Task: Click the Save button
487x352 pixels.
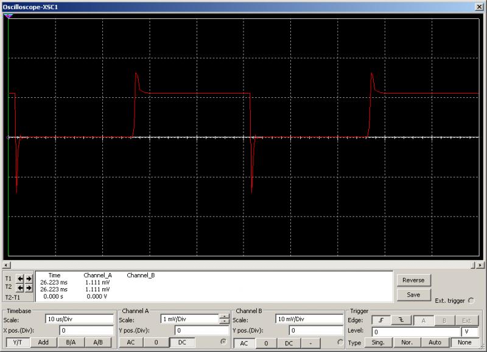Action: (413, 295)
